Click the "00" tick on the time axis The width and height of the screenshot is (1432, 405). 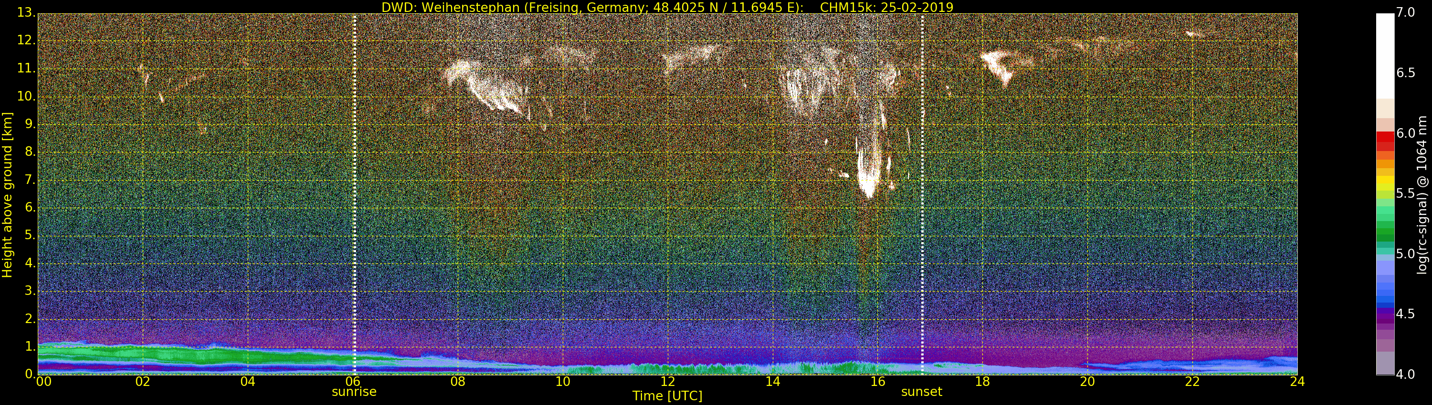tap(43, 381)
